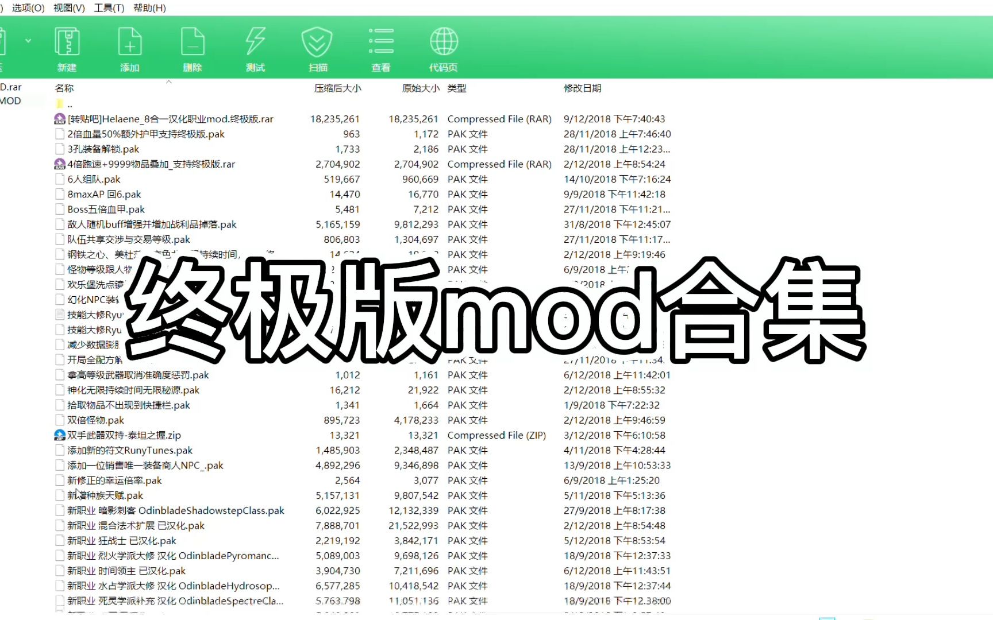Image resolution: width=993 pixels, height=620 pixels.
Task: Click file icon of 双倍怪物.pak
Action: point(60,420)
